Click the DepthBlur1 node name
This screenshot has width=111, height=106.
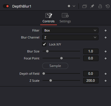pos(22,6)
